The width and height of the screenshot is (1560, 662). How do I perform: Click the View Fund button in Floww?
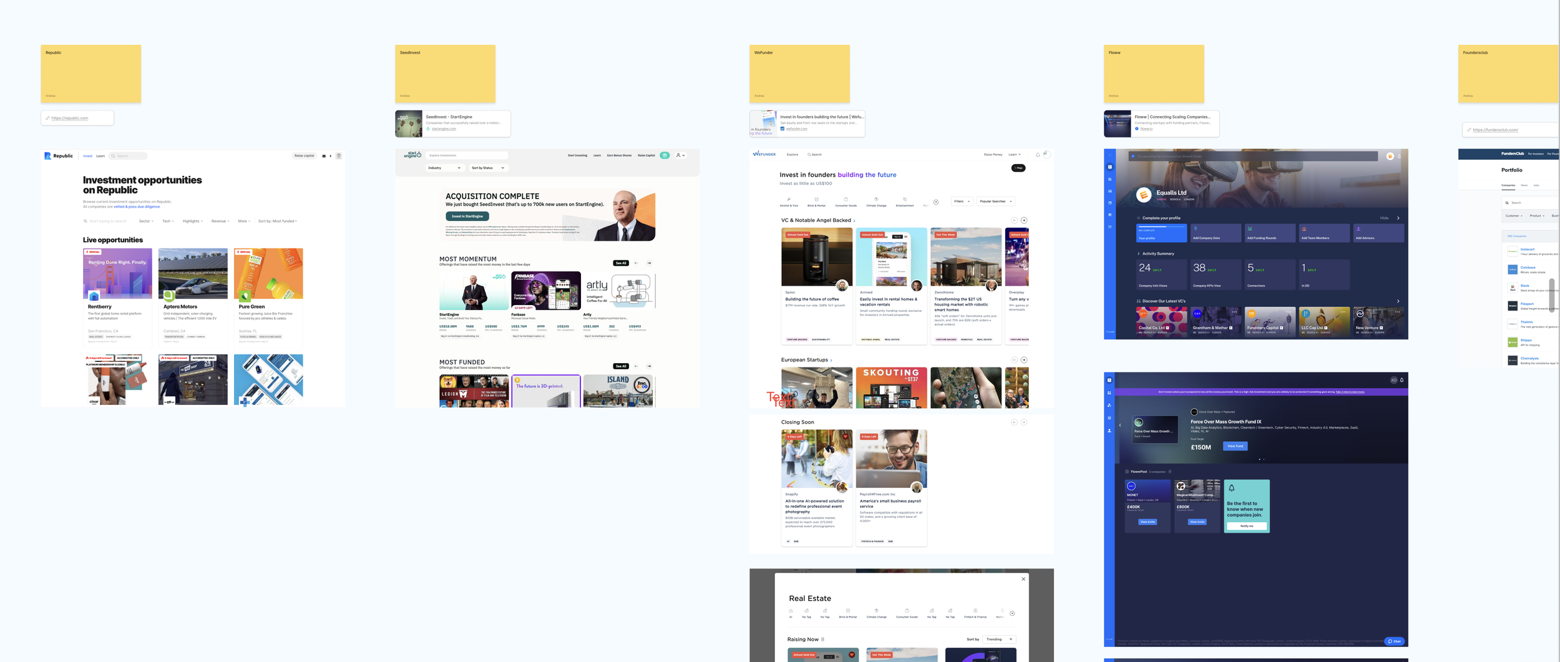click(x=1235, y=446)
